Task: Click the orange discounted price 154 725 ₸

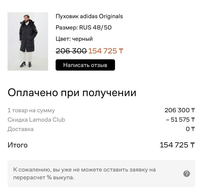Action: click(106, 51)
